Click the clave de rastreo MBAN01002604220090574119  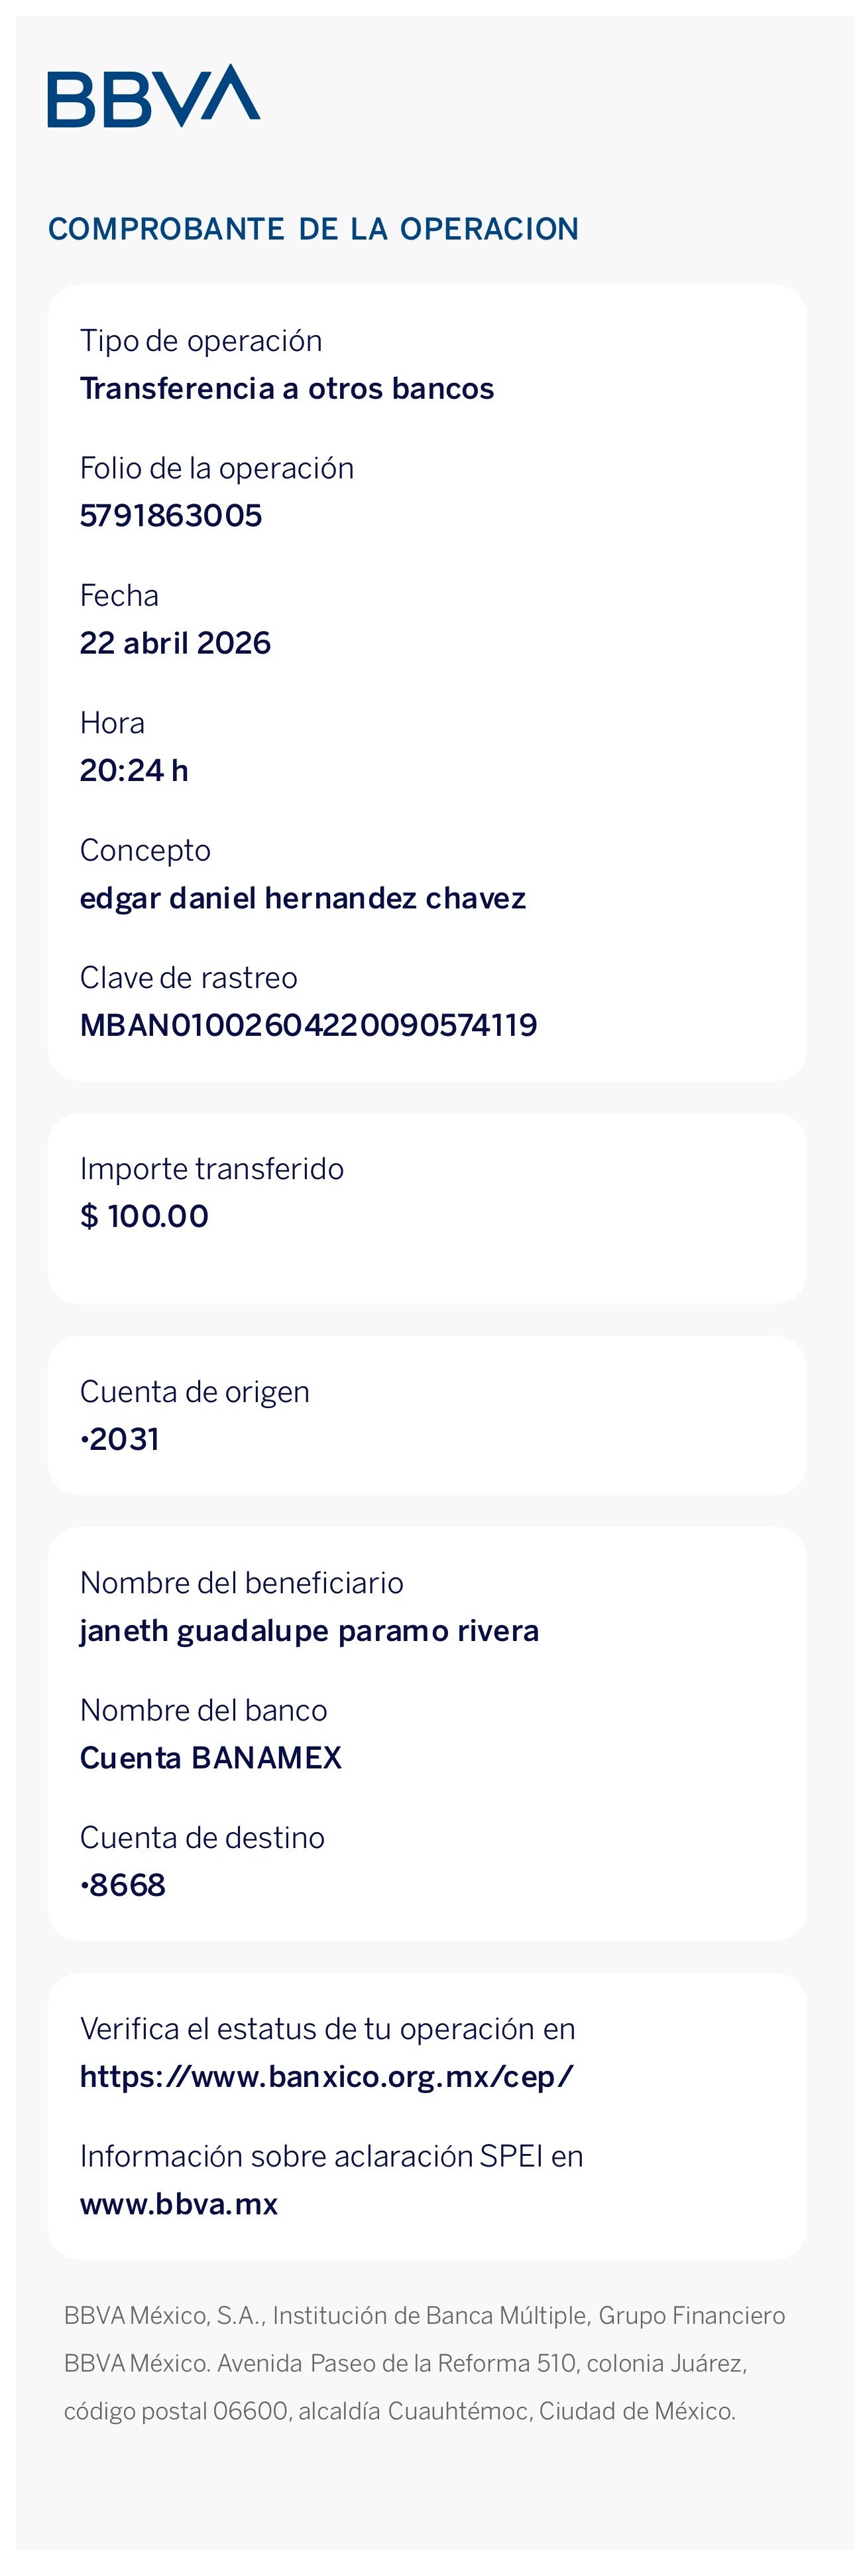(309, 1025)
